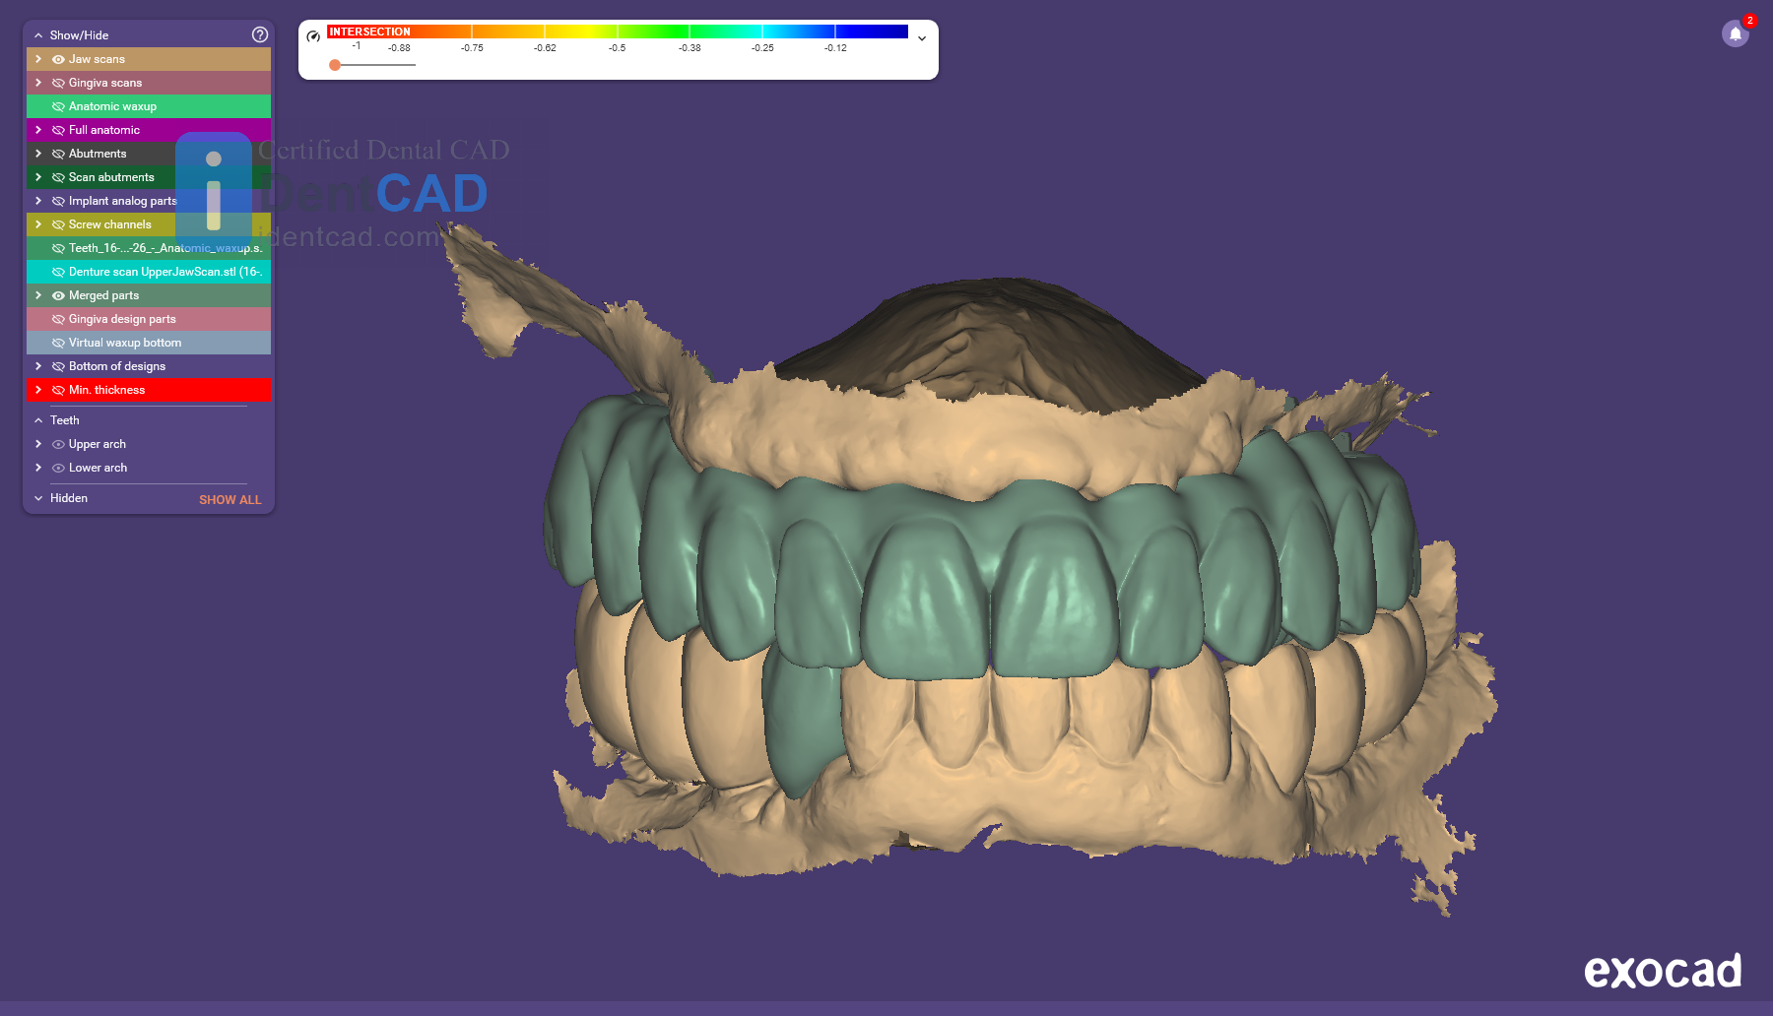Open the intersection color scale dropdown arrow
Screen dimensions: 1773x1016
coord(922,38)
